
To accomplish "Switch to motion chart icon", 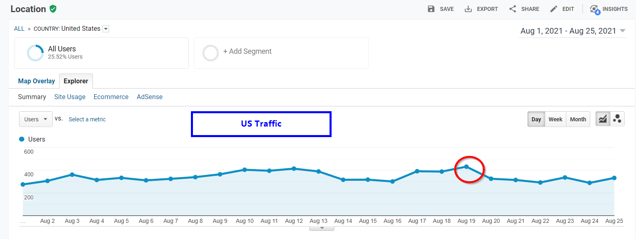I will point(617,119).
